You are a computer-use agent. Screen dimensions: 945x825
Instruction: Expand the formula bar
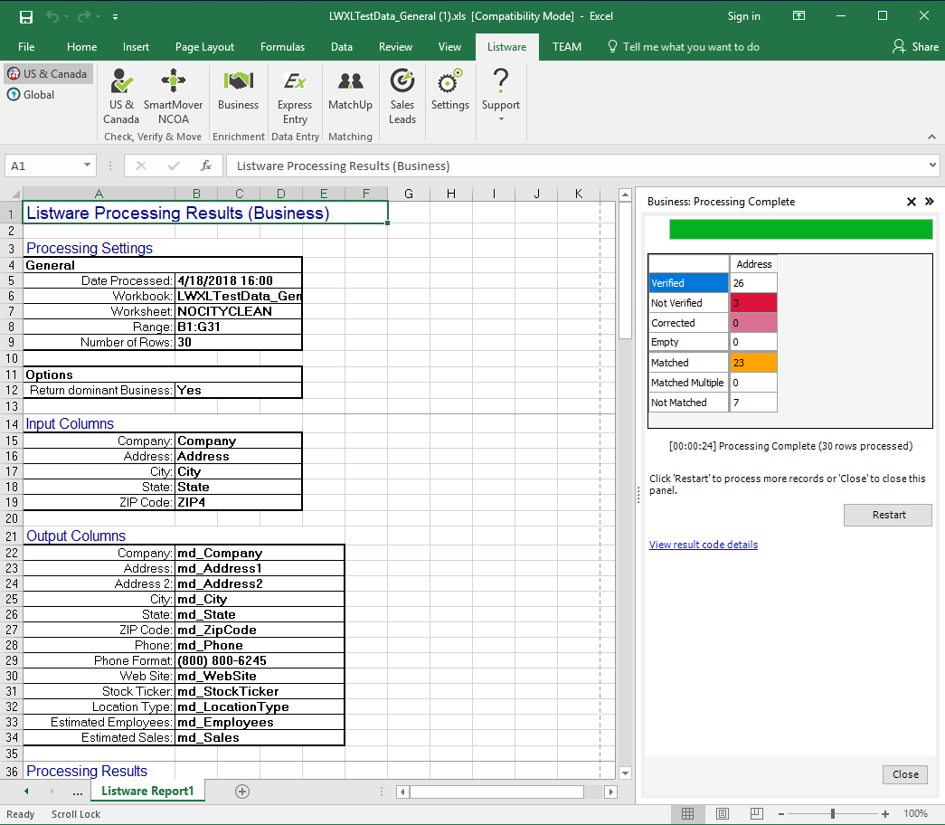tap(933, 166)
